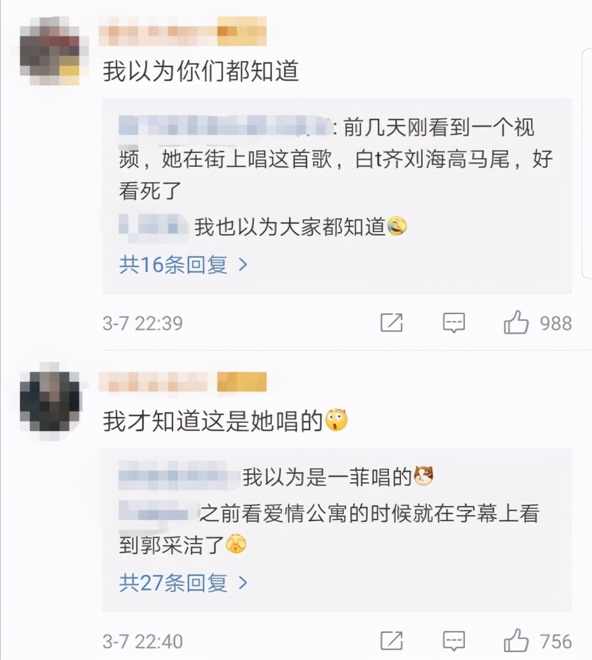Open the replier's name before 我以为是一菲唱的
Screen dimensions: 592x660
tap(178, 477)
